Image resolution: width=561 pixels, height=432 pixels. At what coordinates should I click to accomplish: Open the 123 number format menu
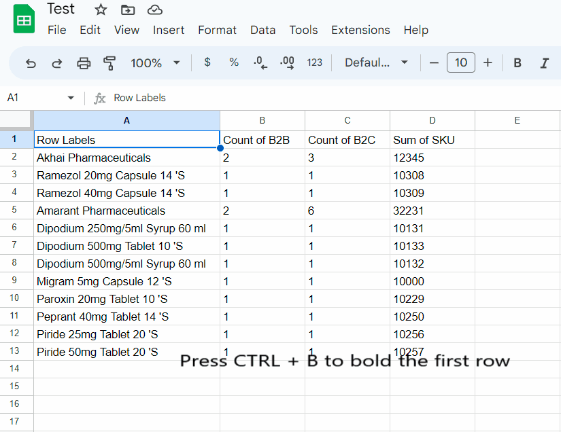click(x=314, y=62)
